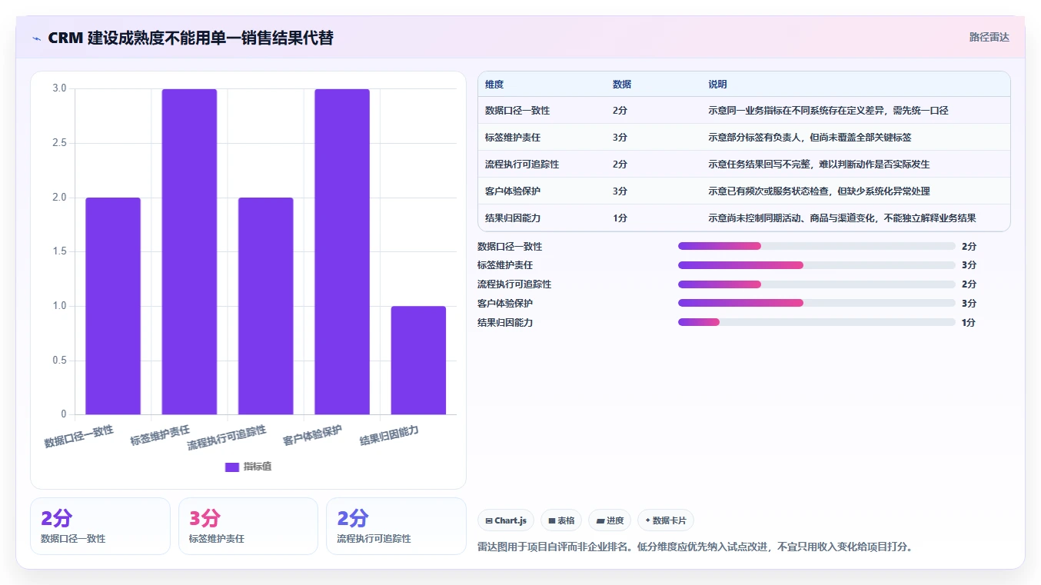Click the 客户体验保护 x-axis label
This screenshot has height=585, width=1041.
[312, 434]
